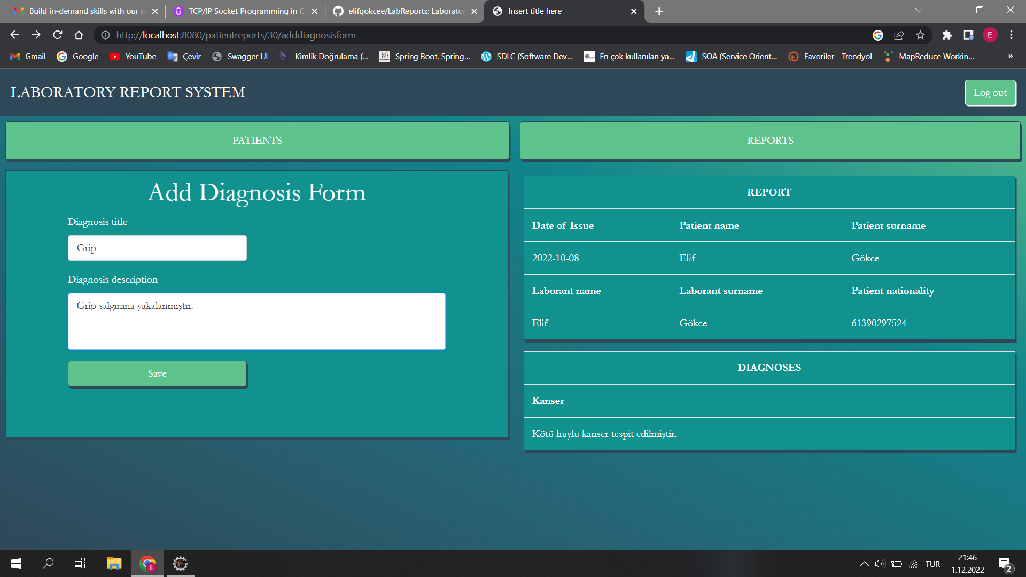Open the Spring Boot bookmark

pyautogui.click(x=425, y=56)
